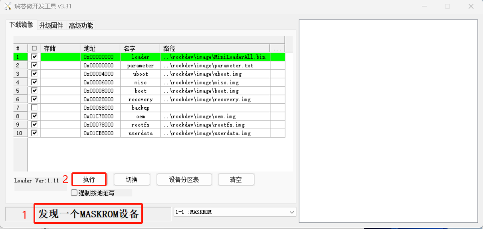This screenshot has height=229, width=483.
Task: Click the empty backup path cell
Action: (215, 108)
